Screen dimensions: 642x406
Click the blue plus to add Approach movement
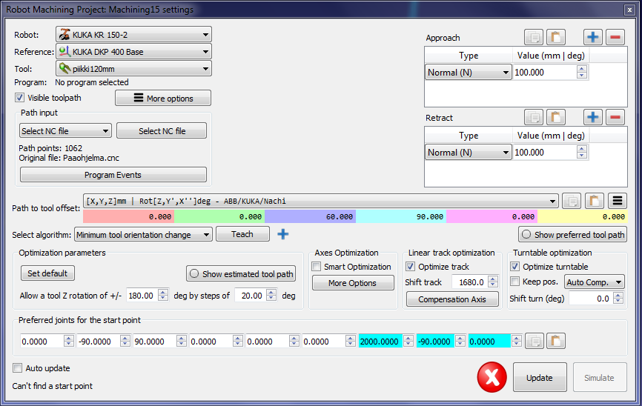[x=593, y=37]
